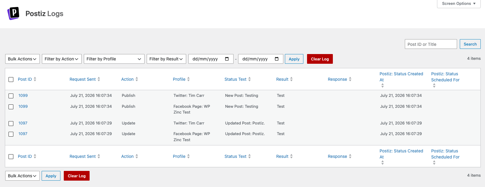Click the start date dd/mm/yyyy field
Viewport: 485px width, 187px height.
pyautogui.click(x=211, y=59)
